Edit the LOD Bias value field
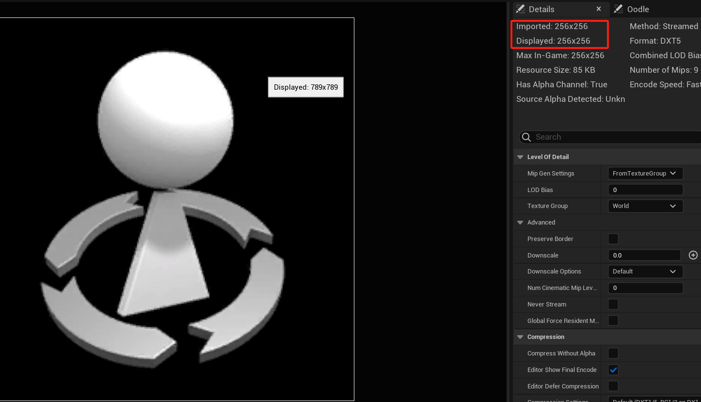The height and width of the screenshot is (402, 701). (645, 190)
